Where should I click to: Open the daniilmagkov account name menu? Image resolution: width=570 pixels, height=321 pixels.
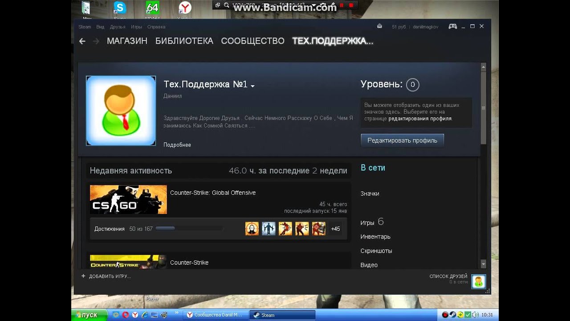coord(425,27)
